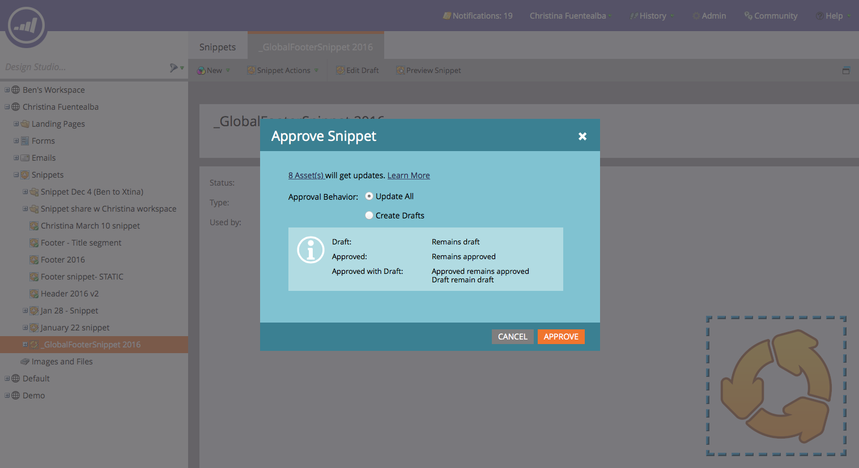This screenshot has height=468, width=859.
Task: Select Christina March 10 snippet in tree
Action: pyautogui.click(x=90, y=226)
